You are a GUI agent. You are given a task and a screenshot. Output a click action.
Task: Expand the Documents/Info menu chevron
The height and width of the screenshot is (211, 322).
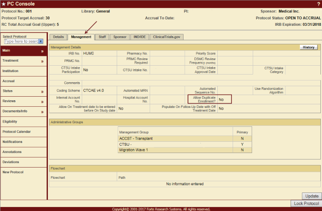(42, 112)
